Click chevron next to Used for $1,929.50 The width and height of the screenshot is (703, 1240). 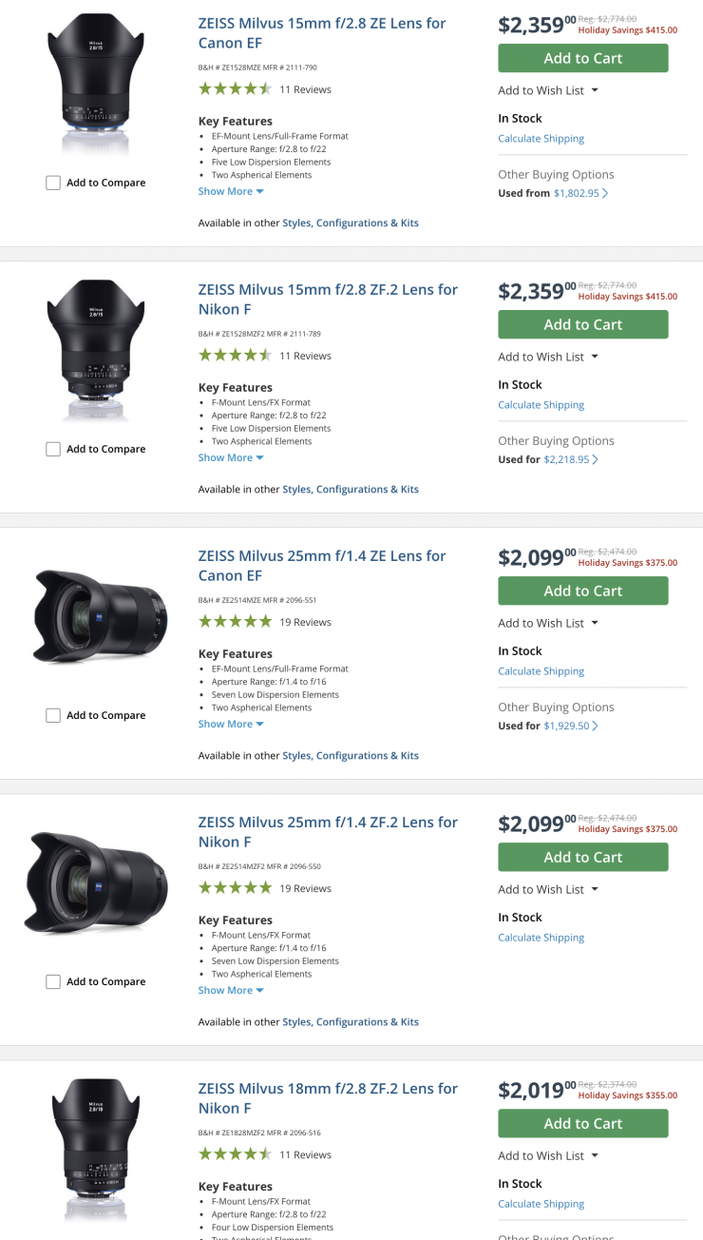pyautogui.click(x=596, y=726)
